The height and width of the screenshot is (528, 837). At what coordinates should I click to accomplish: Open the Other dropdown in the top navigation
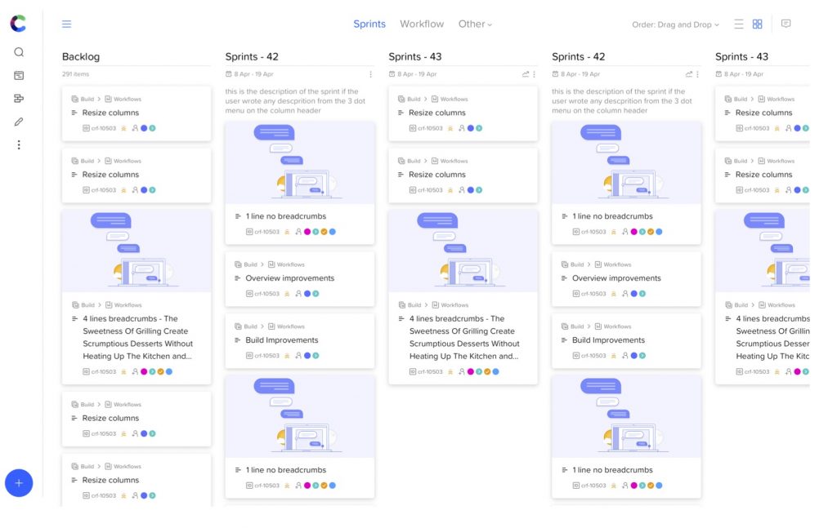(x=475, y=24)
